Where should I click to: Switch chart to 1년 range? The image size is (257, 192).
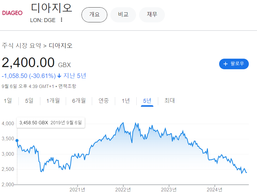click(126, 101)
